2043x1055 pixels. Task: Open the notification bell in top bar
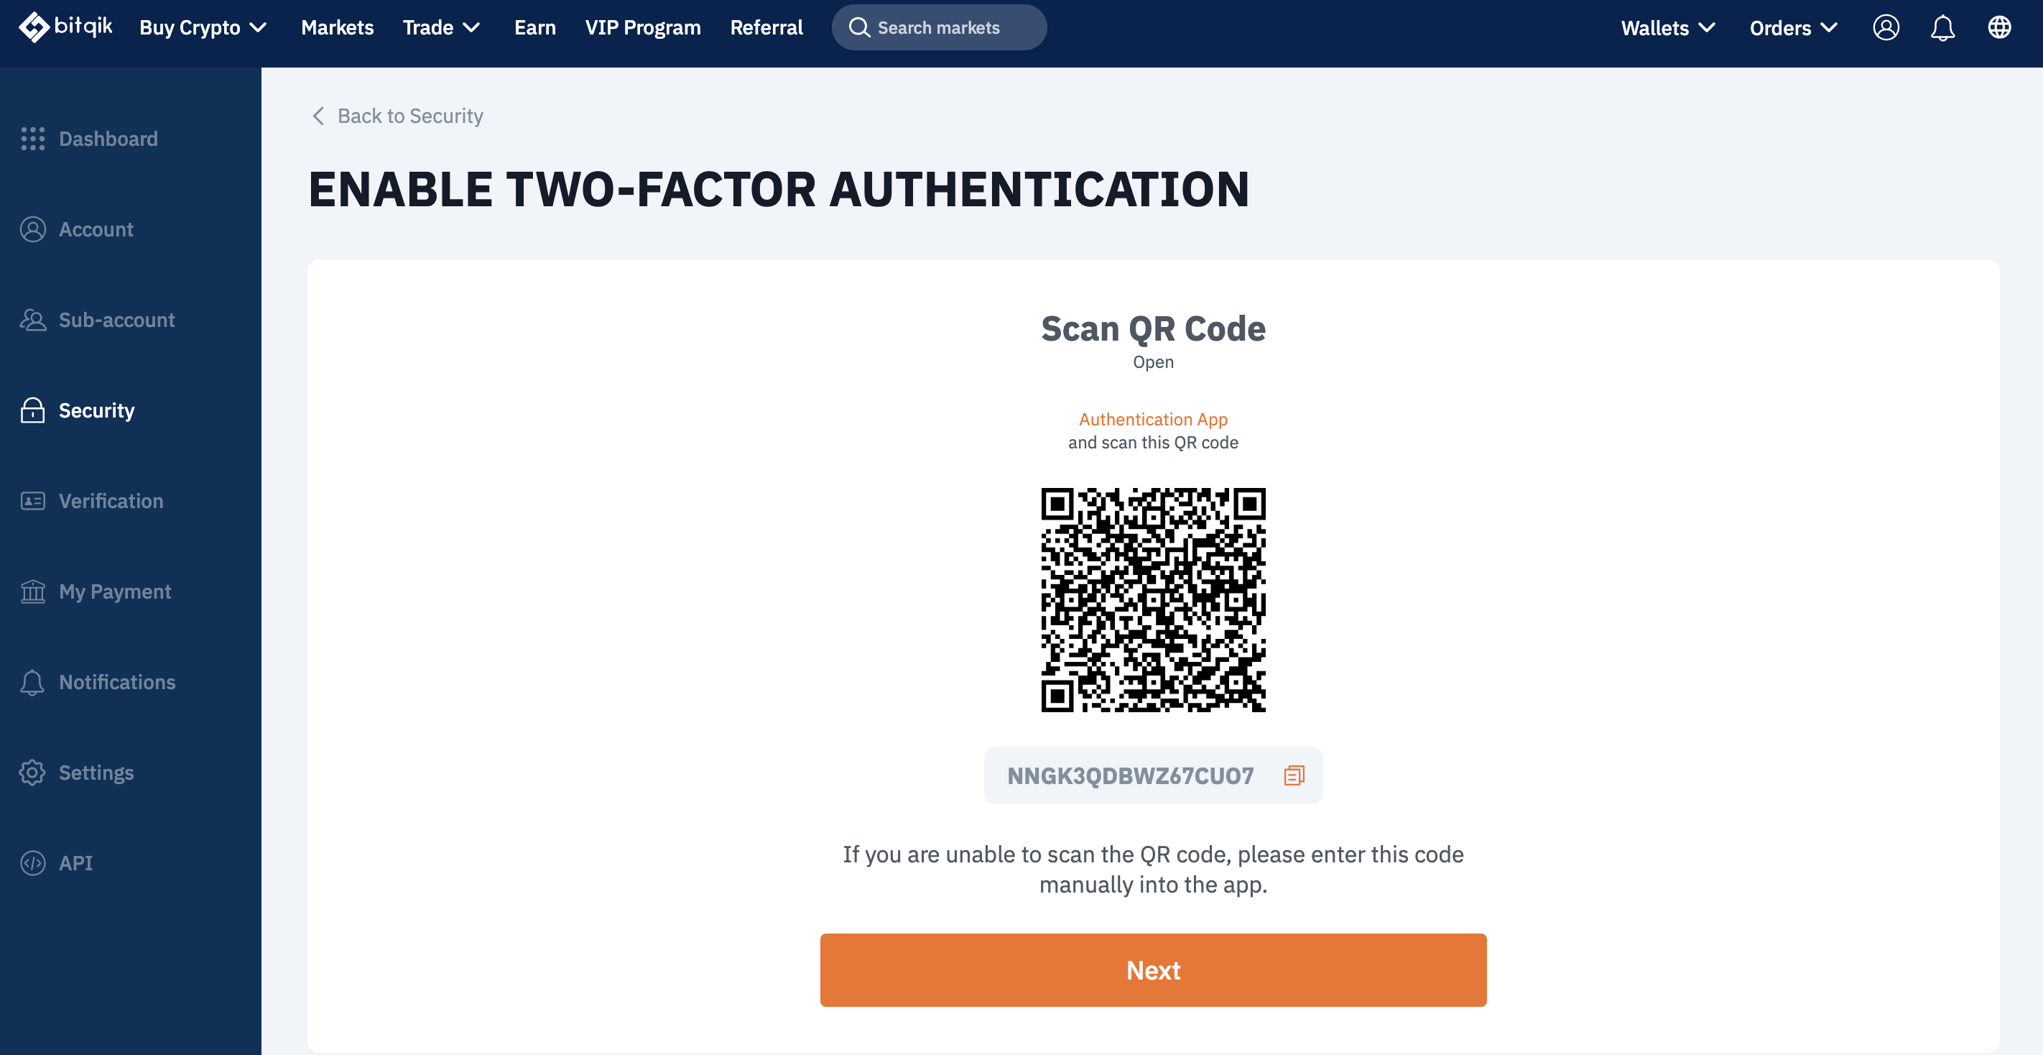pyautogui.click(x=1942, y=28)
